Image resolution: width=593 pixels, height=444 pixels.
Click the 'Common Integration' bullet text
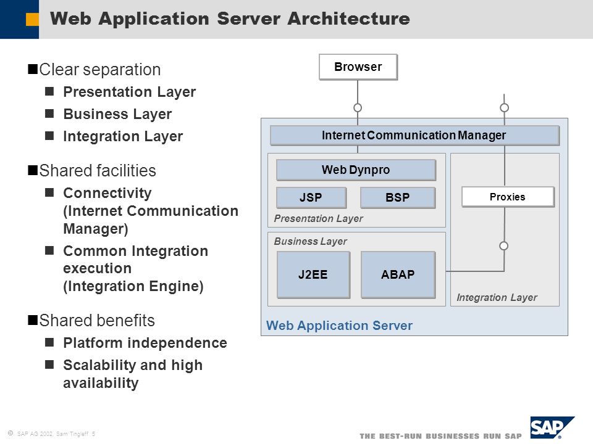click(x=136, y=251)
